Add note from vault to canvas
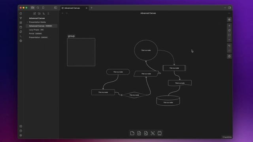 point(139,133)
